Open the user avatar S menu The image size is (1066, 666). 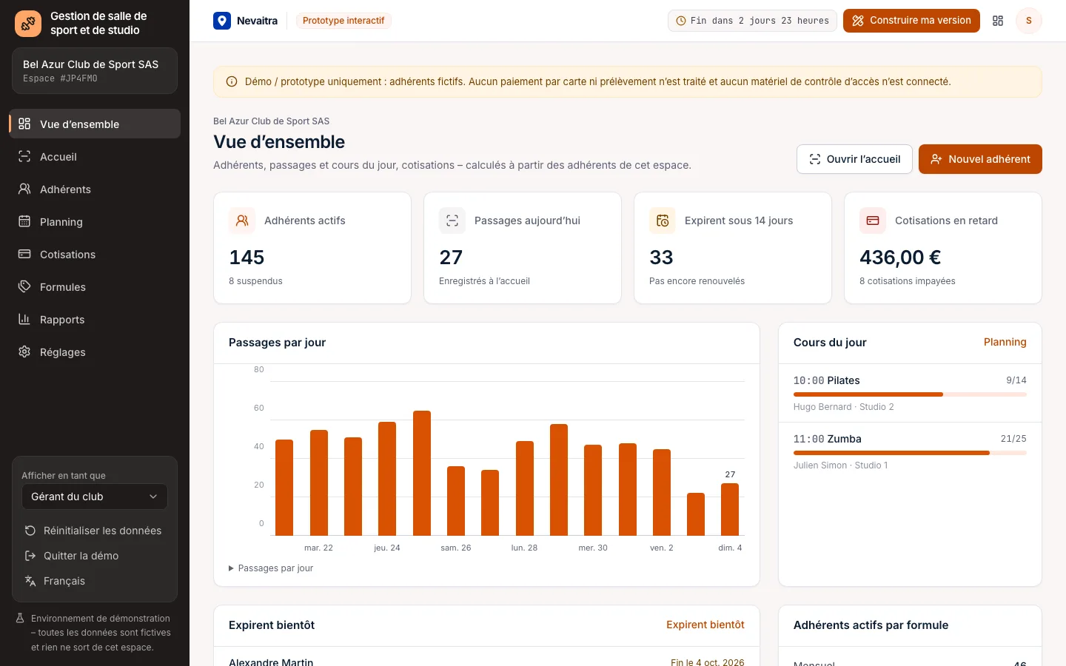click(1028, 21)
